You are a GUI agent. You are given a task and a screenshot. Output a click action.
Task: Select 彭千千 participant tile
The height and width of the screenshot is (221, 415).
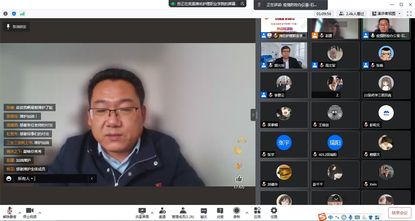coord(335,174)
